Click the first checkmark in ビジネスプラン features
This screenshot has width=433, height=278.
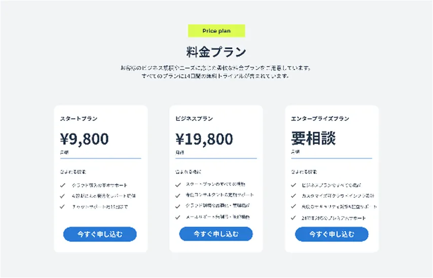tap(178, 184)
